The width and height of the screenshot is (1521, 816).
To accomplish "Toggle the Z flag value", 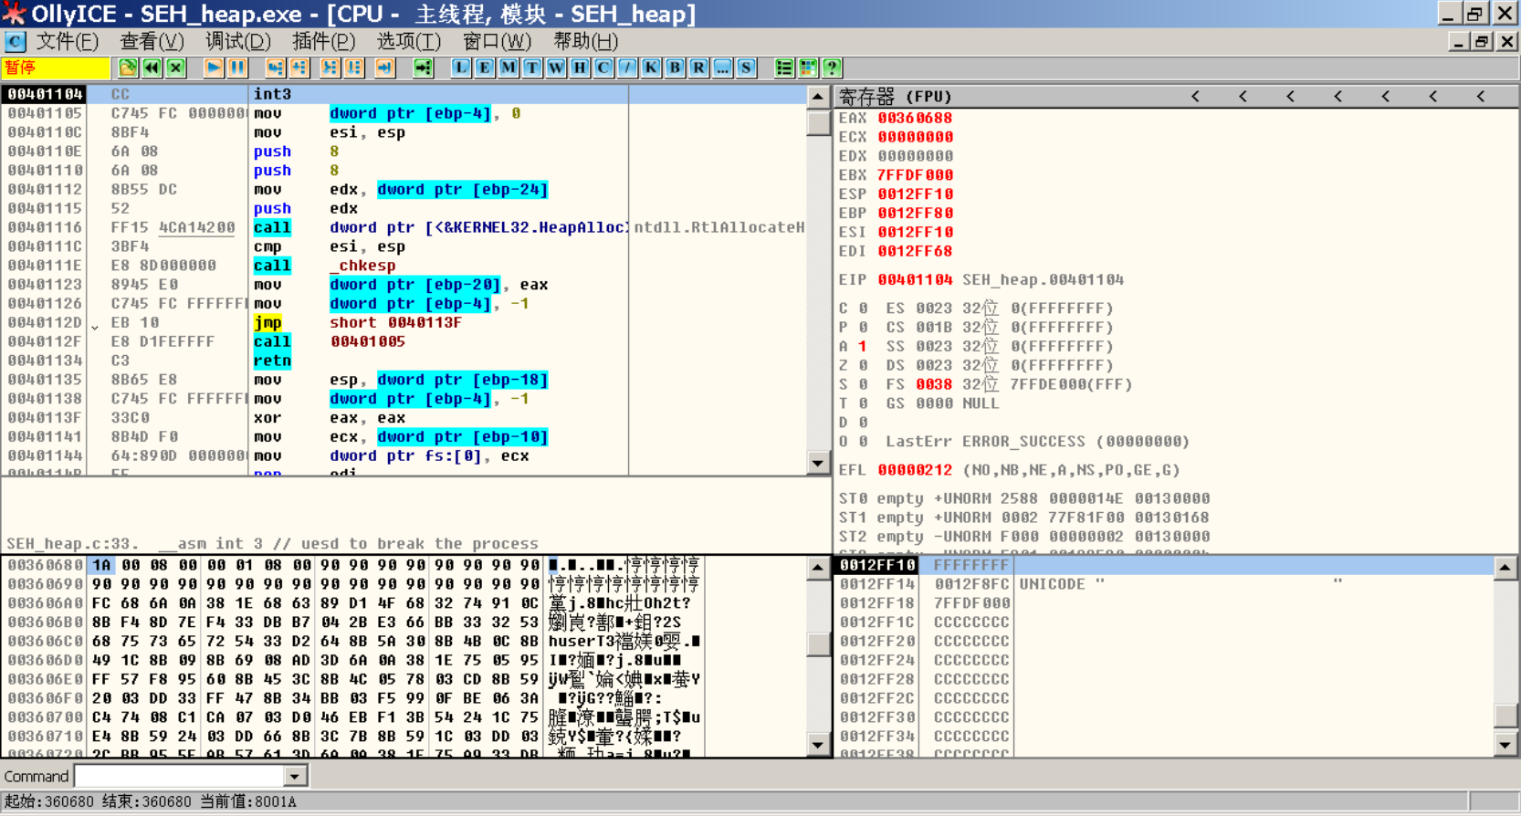I will tap(863, 366).
